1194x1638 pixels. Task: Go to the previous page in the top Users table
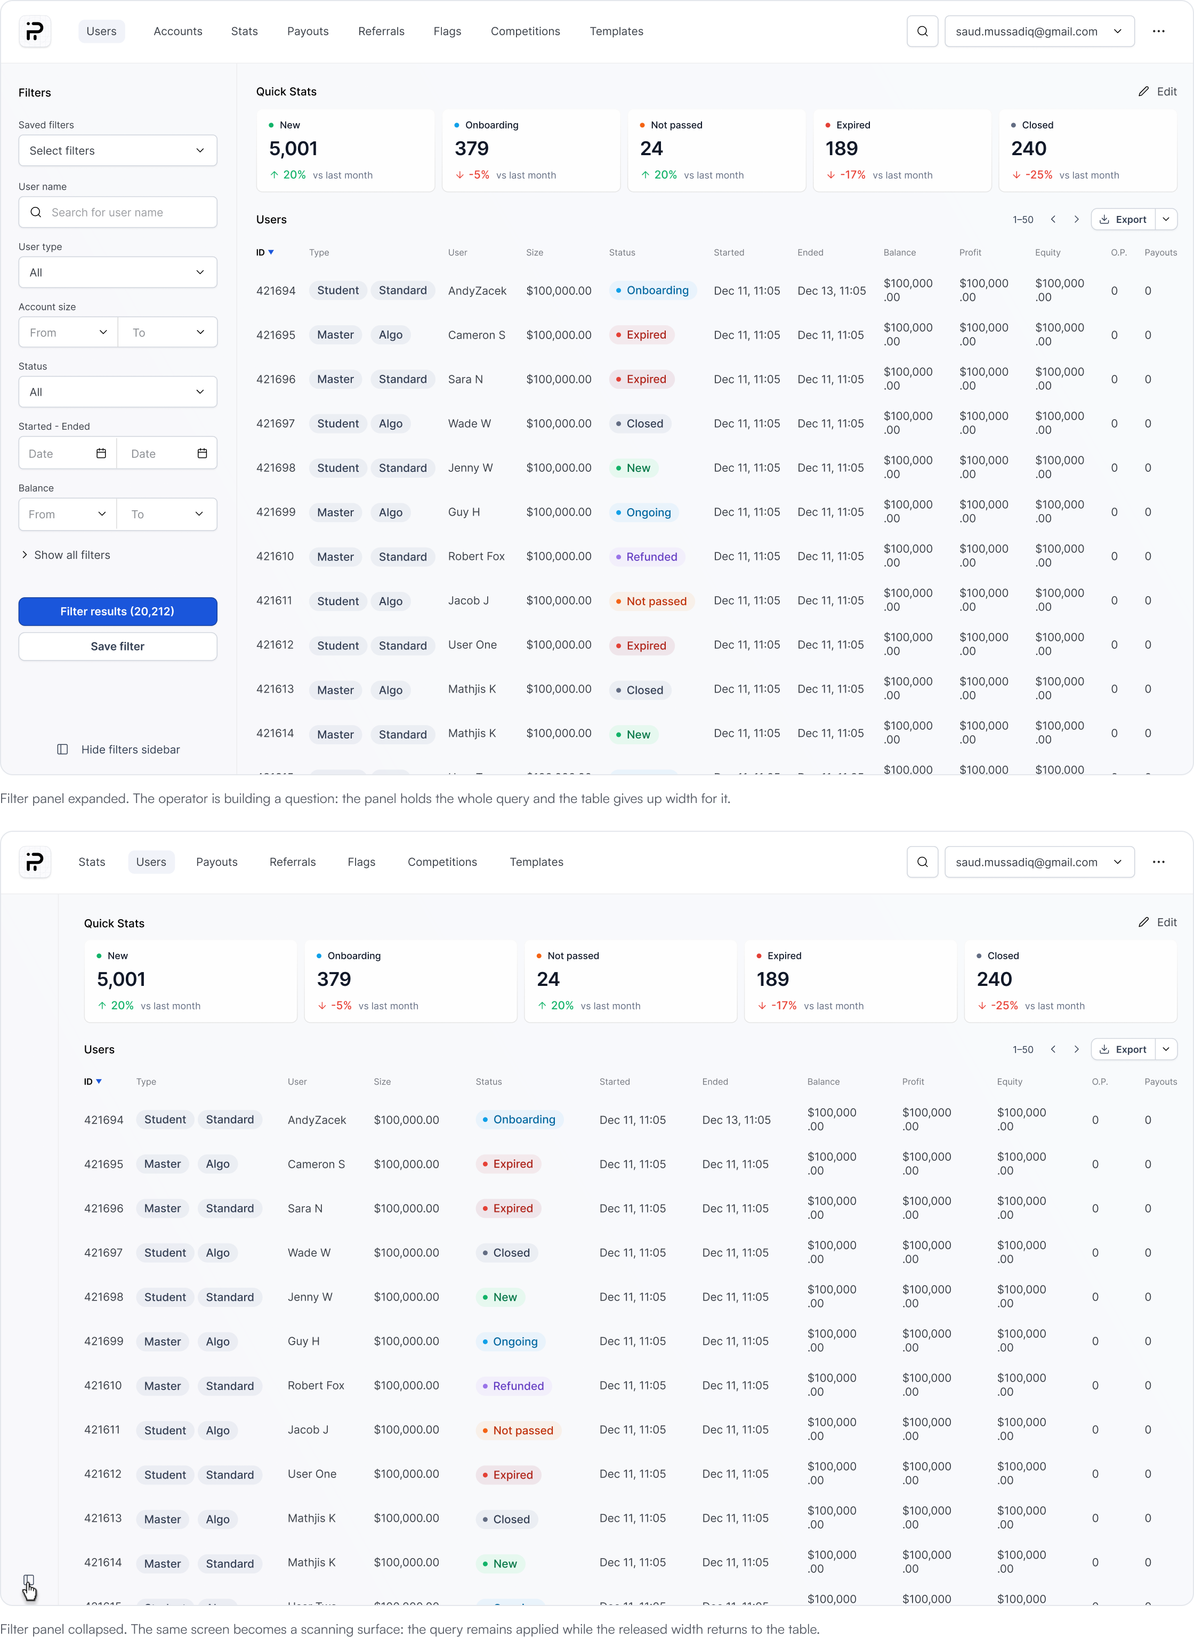1053,219
